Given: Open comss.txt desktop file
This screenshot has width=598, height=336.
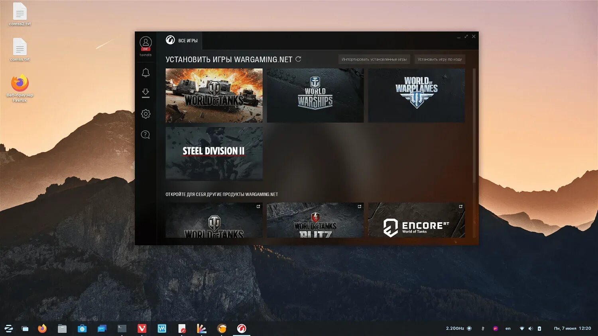Looking at the screenshot, I should coord(20,50).
